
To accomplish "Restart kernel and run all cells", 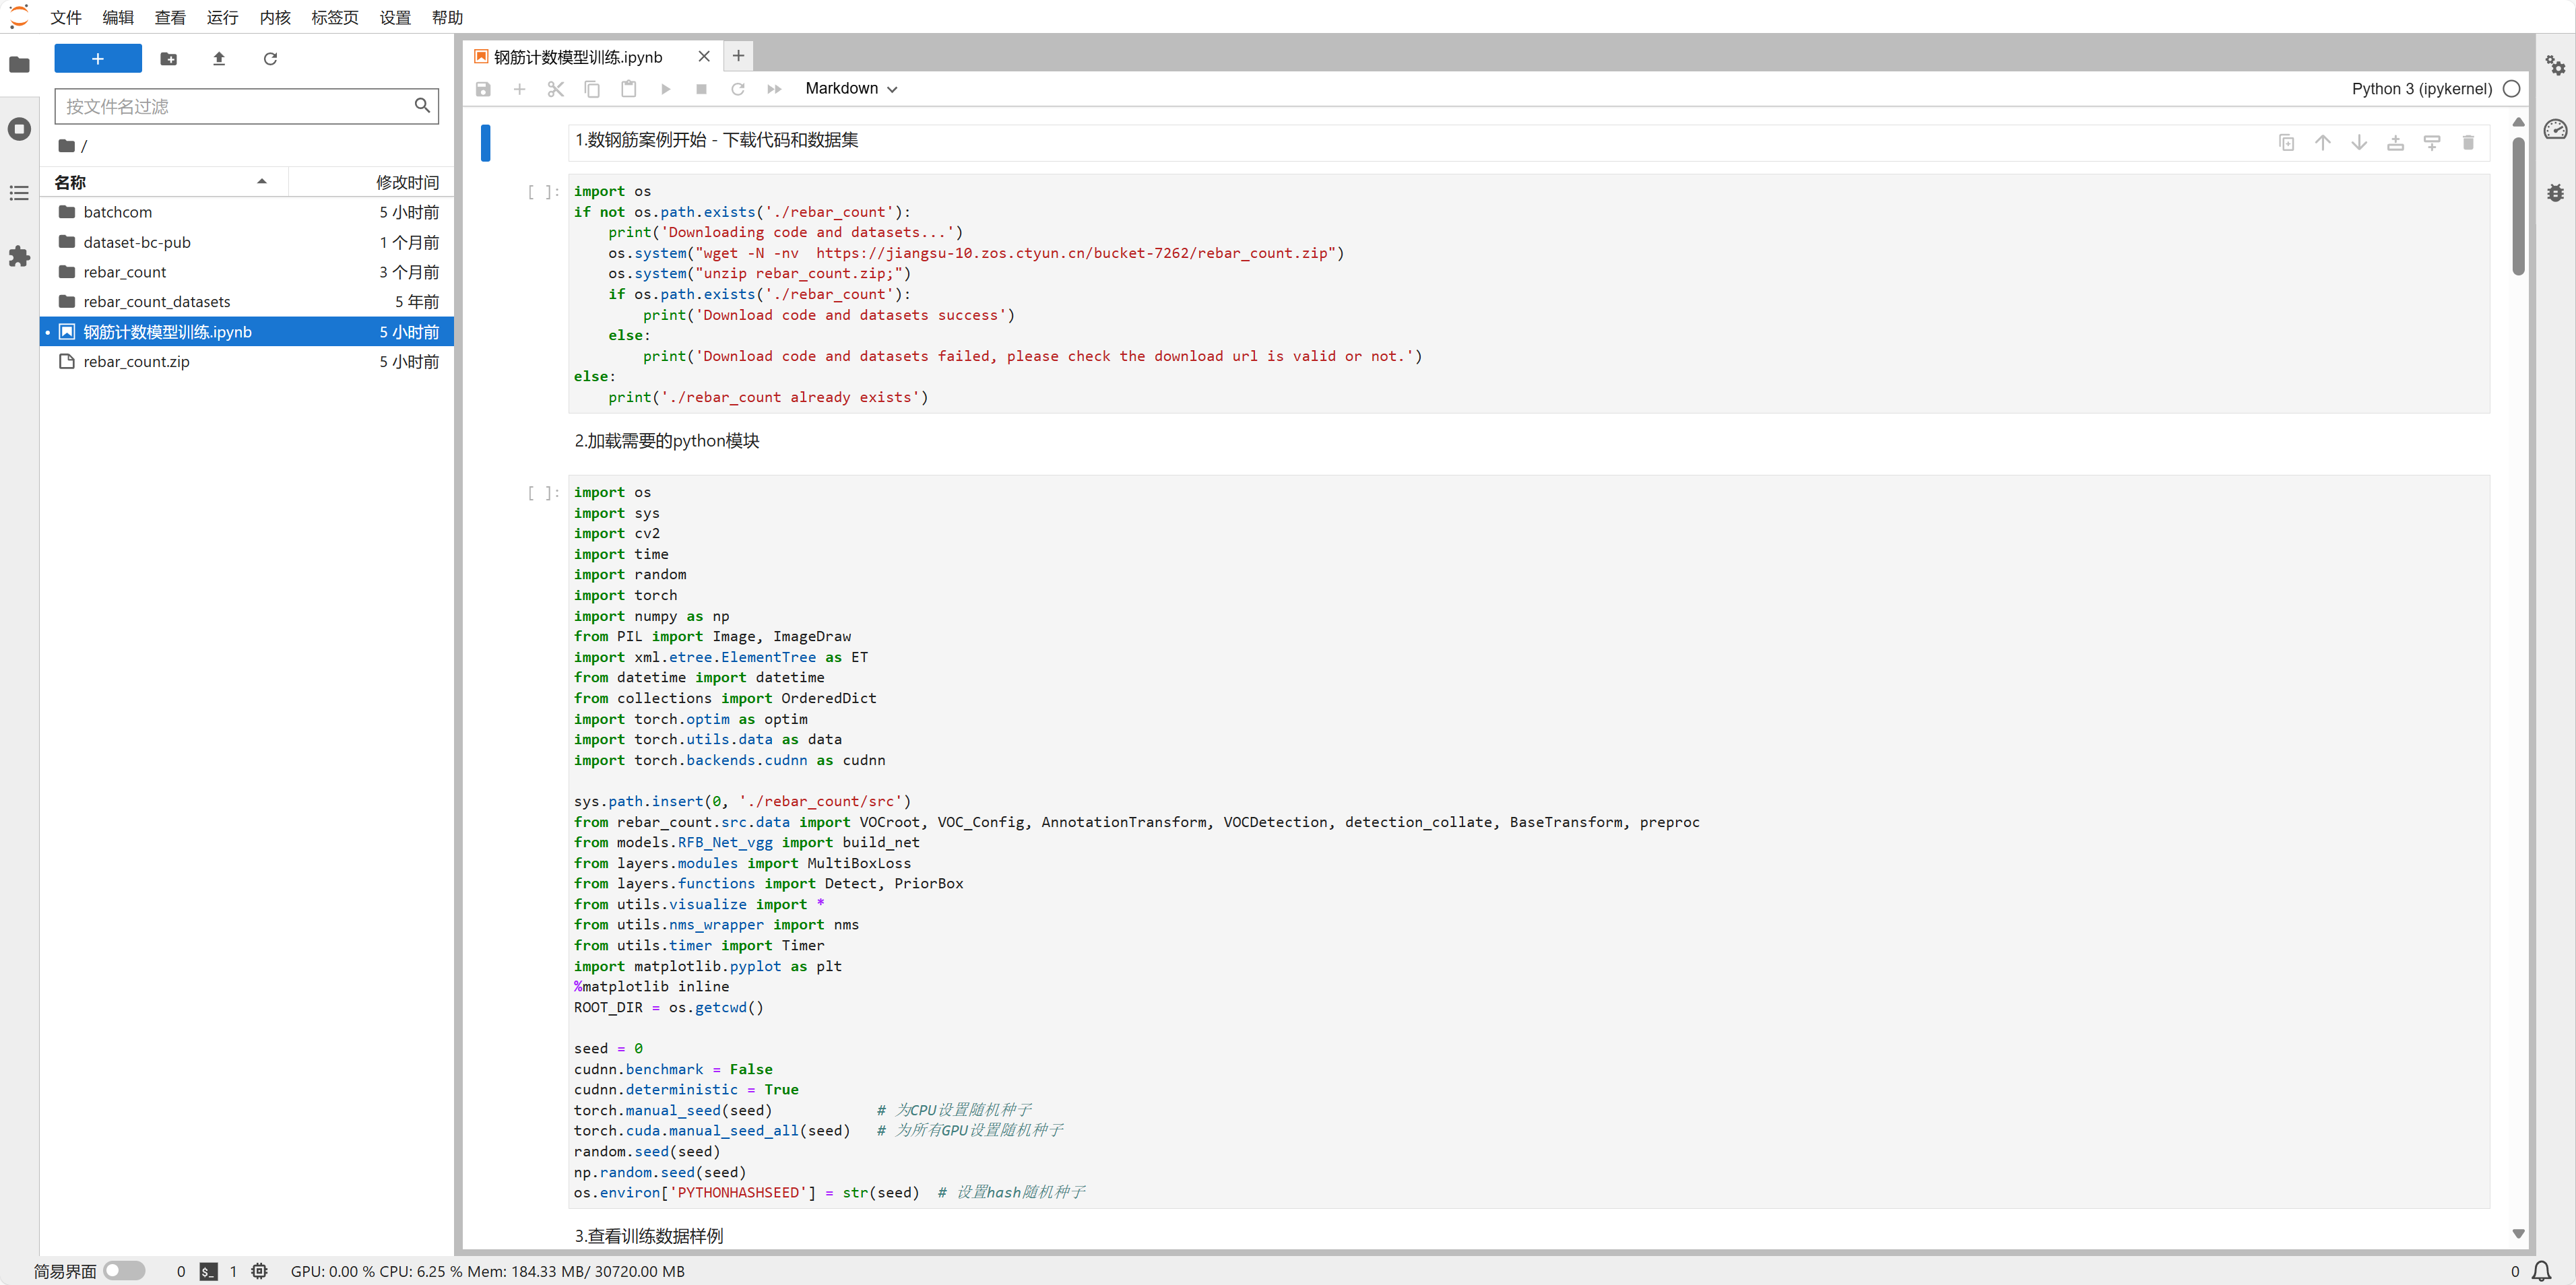I will [x=774, y=89].
